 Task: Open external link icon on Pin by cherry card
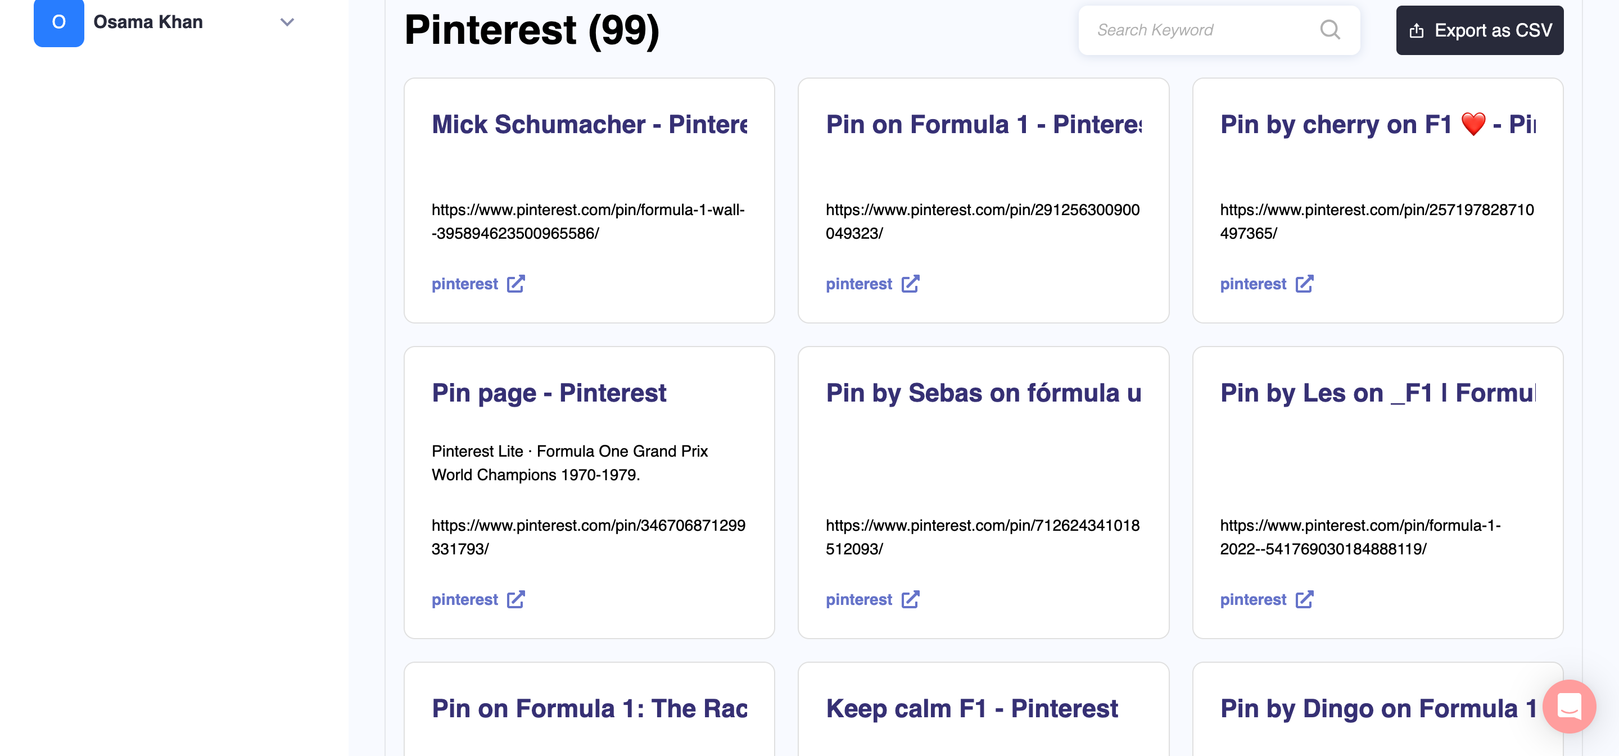point(1304,284)
